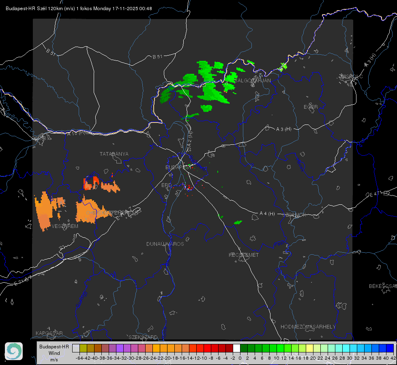Click the Heves county label
This screenshot has width=397, height=365.
click(x=300, y=165)
